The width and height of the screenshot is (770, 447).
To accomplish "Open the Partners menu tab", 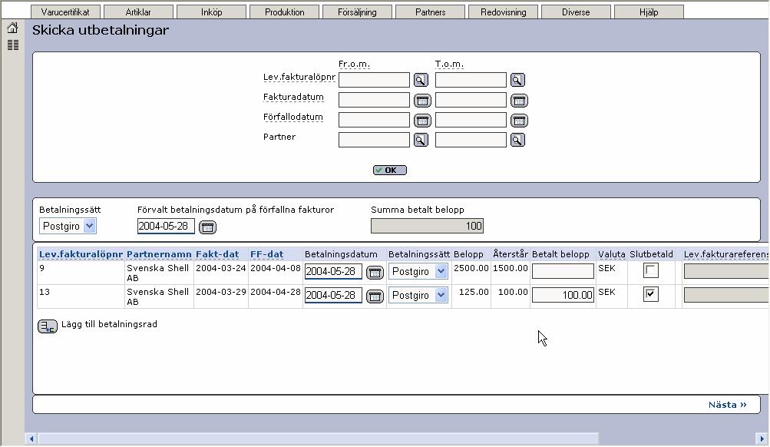I will click(430, 12).
